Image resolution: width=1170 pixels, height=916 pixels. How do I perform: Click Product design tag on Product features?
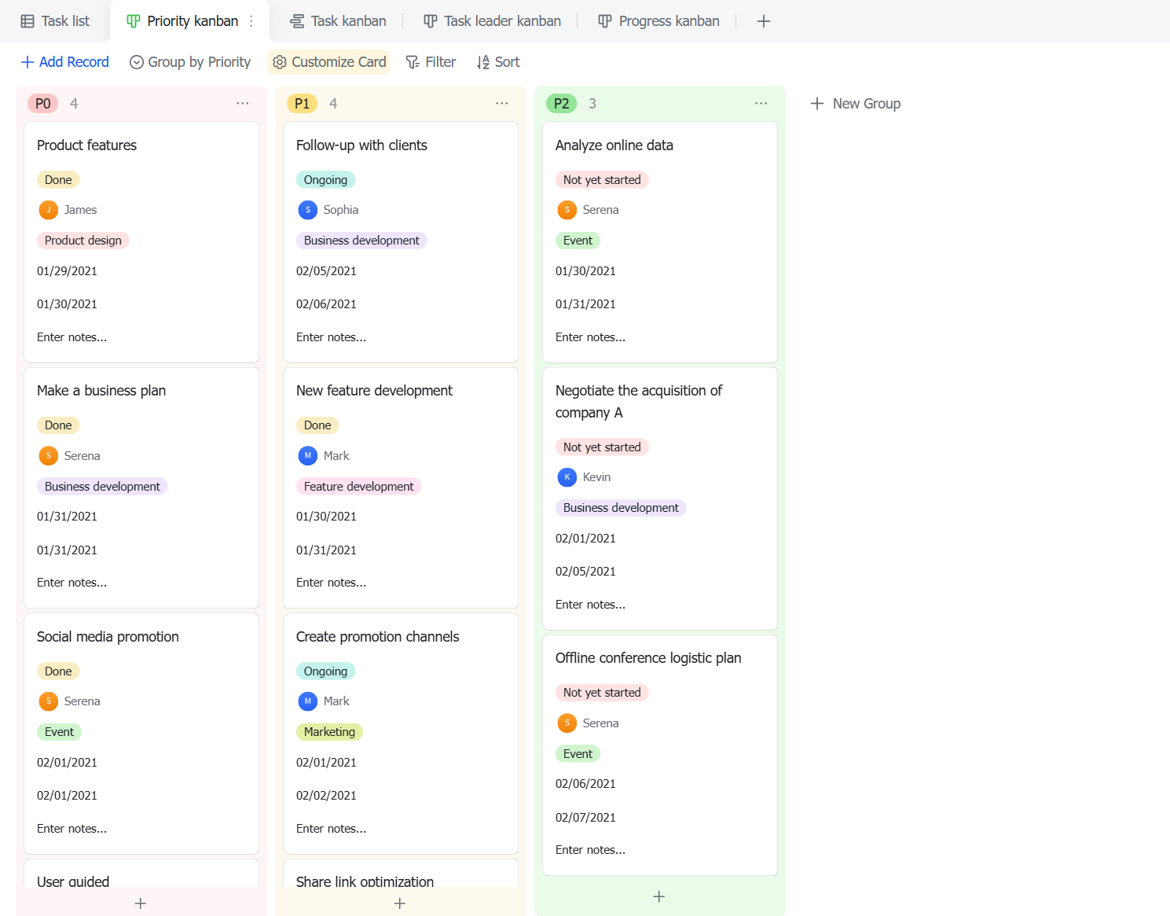[83, 241]
